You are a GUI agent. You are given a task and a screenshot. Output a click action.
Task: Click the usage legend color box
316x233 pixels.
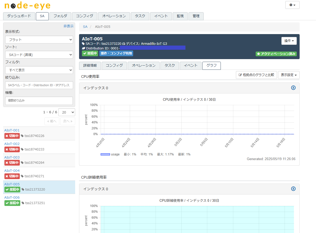(105, 154)
